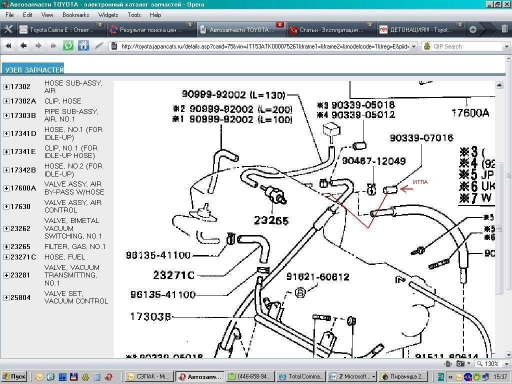Click the Back navigation arrow
Screen dimensions: 512x384
pos(23,46)
